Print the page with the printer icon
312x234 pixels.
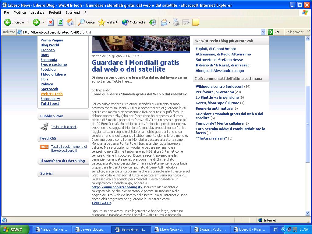point(176,22)
